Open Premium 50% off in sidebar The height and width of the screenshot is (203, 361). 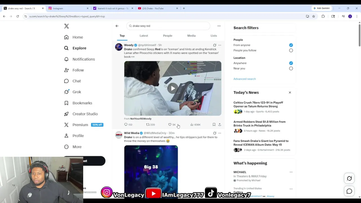(83, 125)
